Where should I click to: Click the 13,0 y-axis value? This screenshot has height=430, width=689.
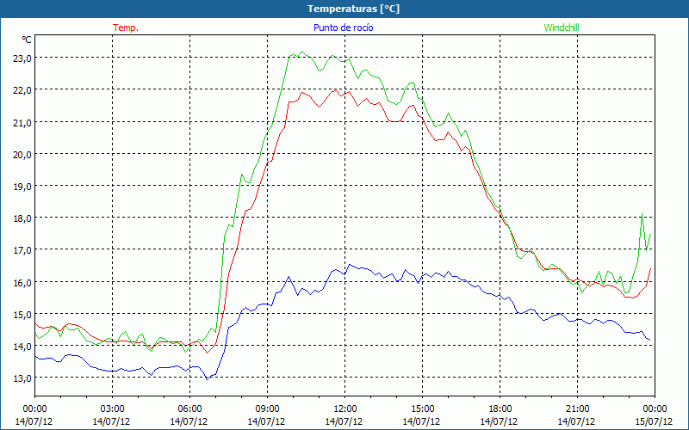22,378
